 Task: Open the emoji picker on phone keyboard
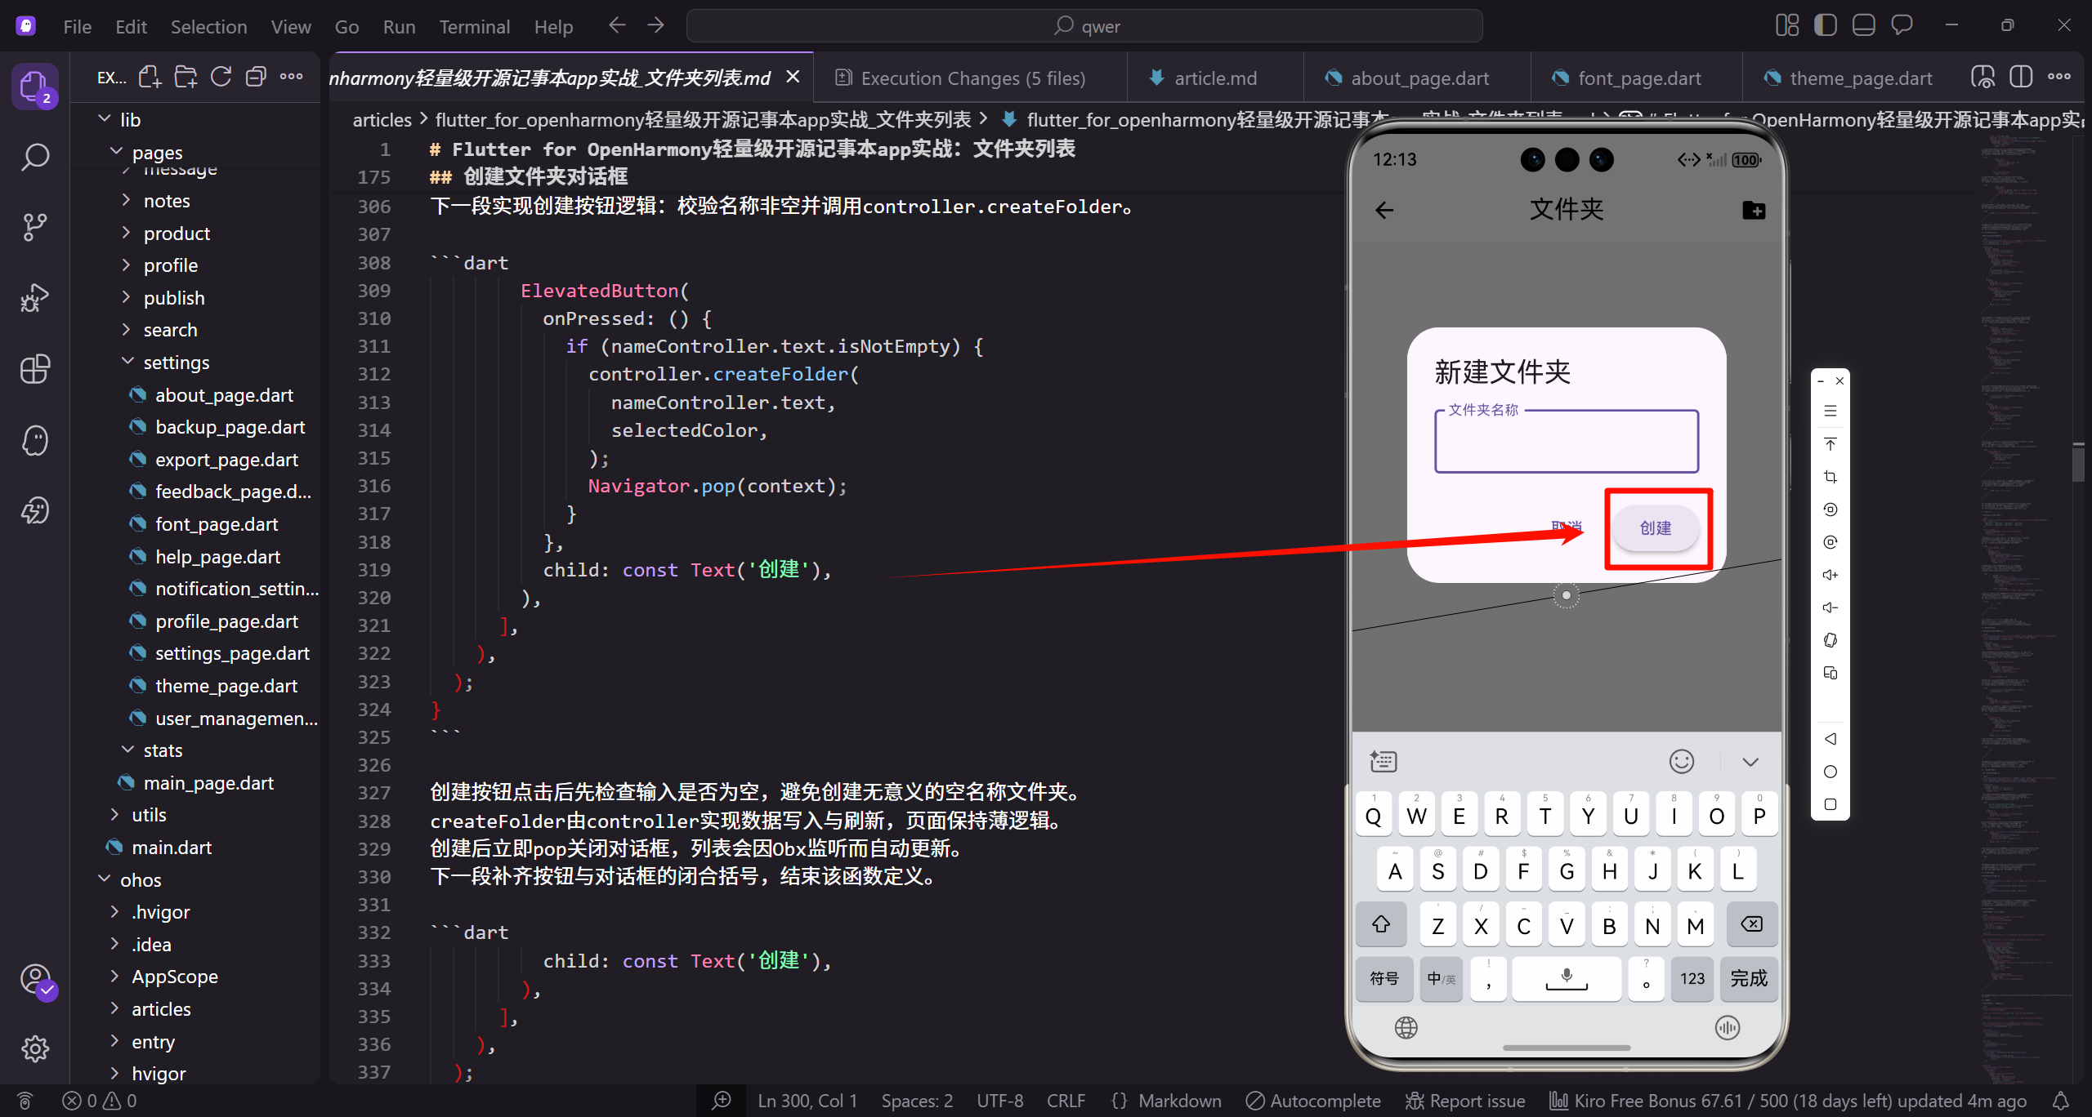coord(1681,761)
